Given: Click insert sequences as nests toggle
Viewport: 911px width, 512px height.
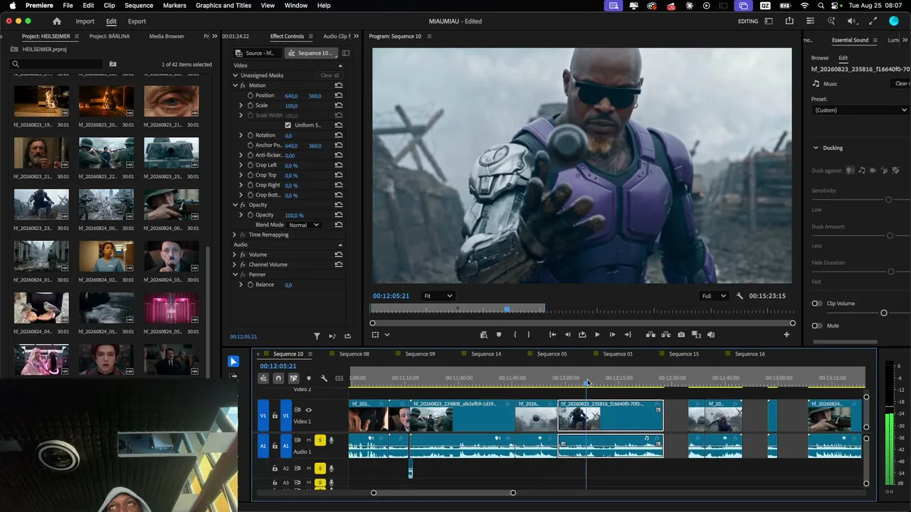Looking at the screenshot, I should (263, 378).
